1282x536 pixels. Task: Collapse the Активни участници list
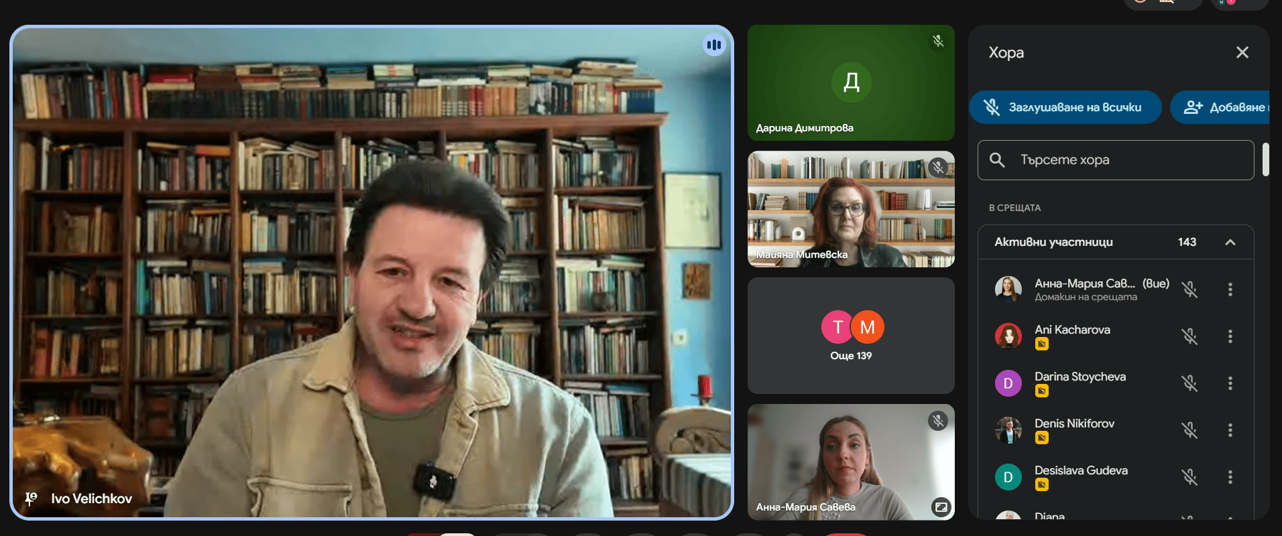1230,243
